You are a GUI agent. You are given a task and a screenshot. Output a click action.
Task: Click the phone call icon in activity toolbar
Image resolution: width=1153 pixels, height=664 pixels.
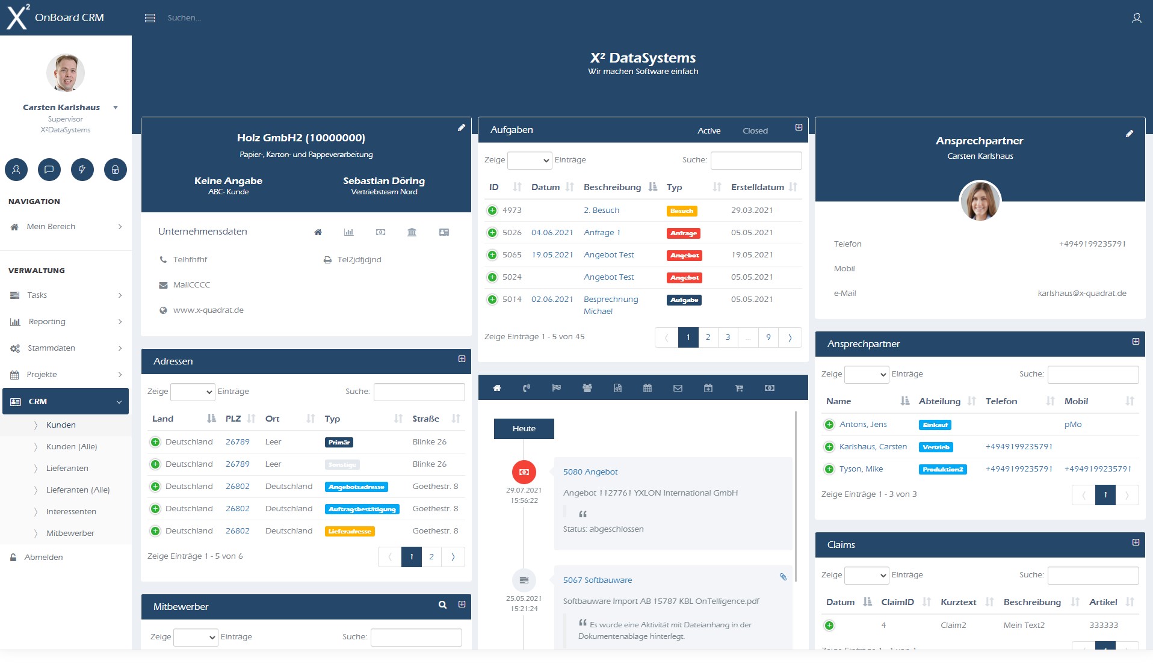point(527,389)
